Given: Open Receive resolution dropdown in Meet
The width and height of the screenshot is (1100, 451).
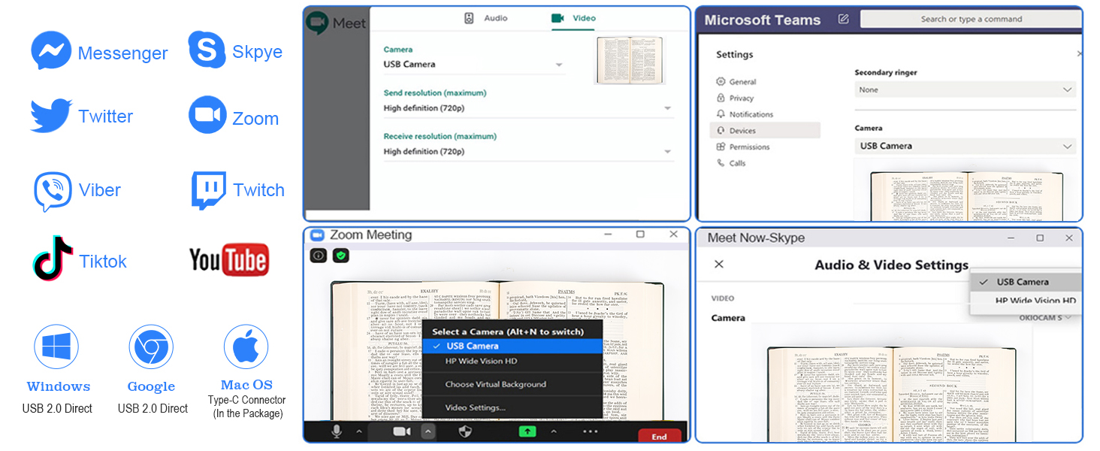Looking at the screenshot, I should point(528,152).
